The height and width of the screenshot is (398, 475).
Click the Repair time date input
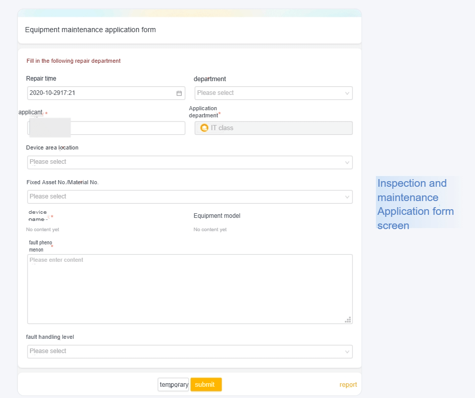point(100,93)
